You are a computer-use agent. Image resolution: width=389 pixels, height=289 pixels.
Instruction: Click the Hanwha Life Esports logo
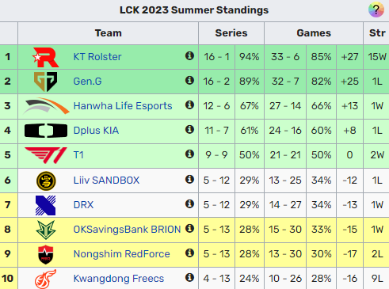point(46,106)
